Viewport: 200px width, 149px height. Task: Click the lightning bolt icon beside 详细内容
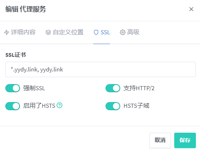(7, 32)
